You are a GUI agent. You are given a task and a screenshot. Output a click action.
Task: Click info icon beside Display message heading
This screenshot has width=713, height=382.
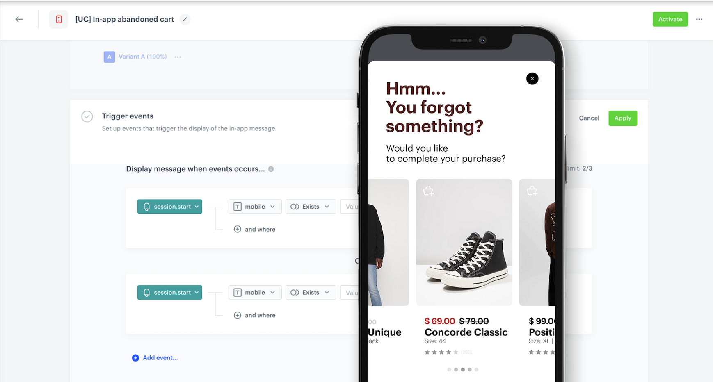coord(271,169)
